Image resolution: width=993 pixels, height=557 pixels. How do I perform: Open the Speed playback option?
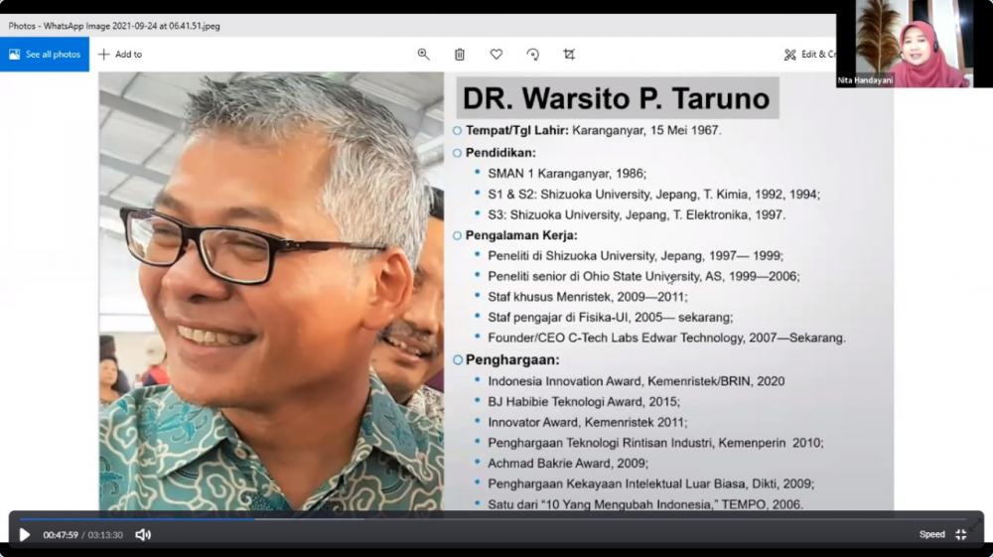coord(931,534)
